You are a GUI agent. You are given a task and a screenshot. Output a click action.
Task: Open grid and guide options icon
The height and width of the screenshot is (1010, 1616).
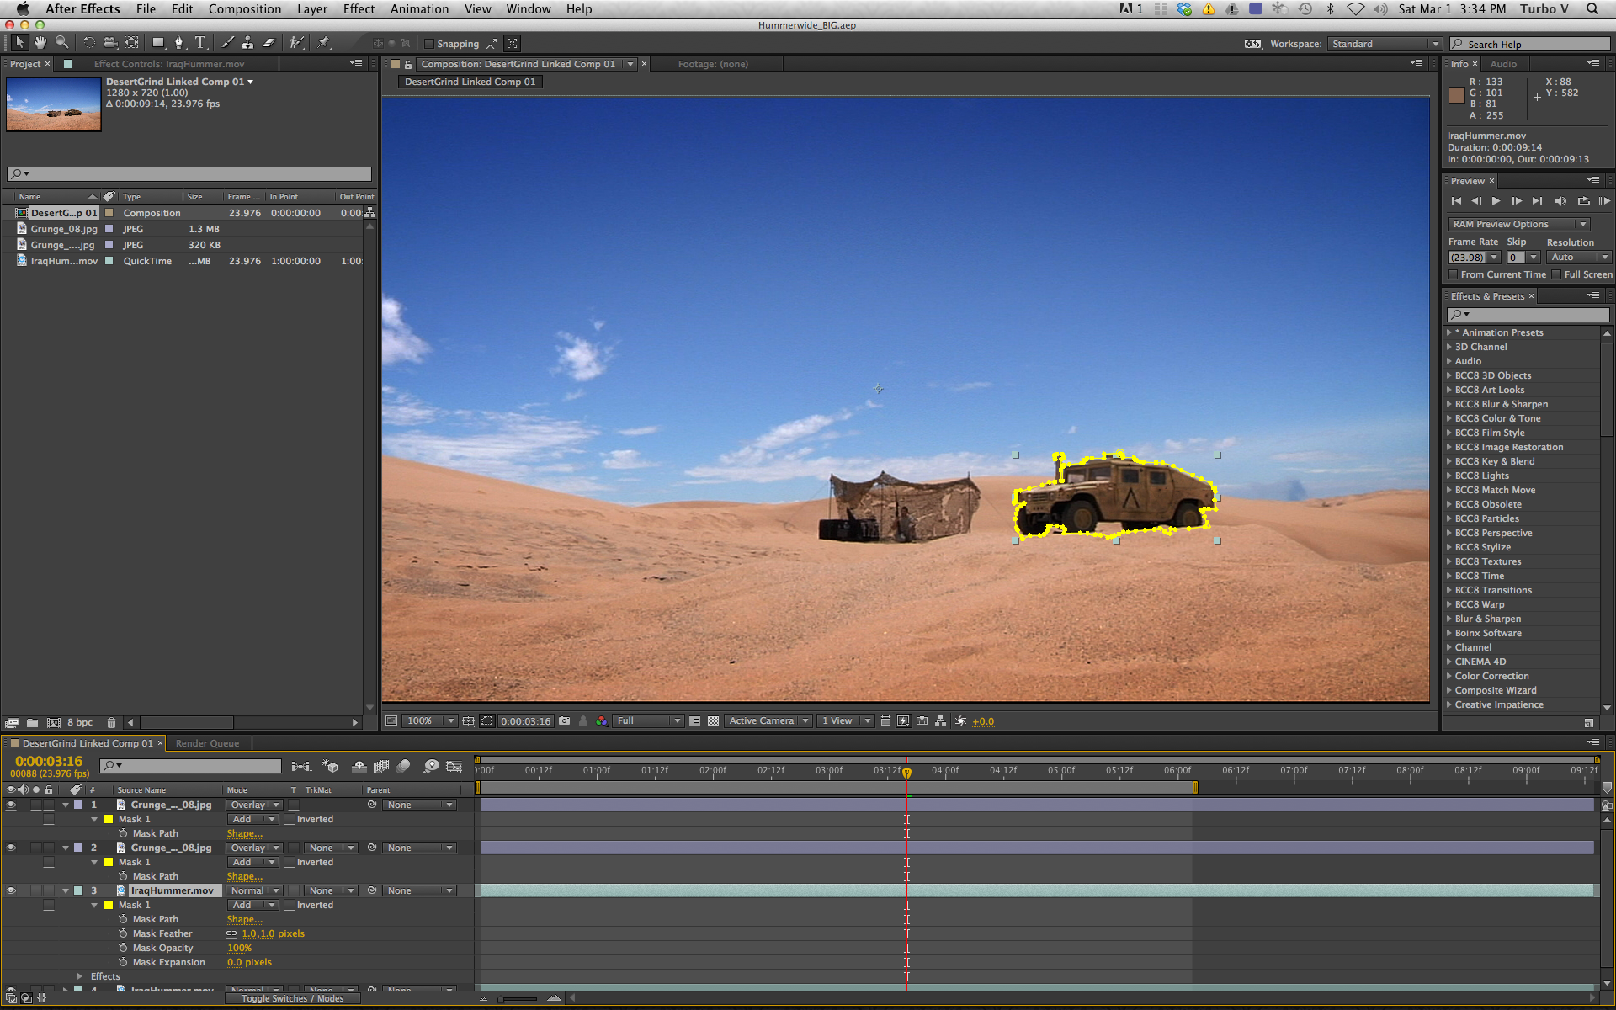(x=469, y=721)
